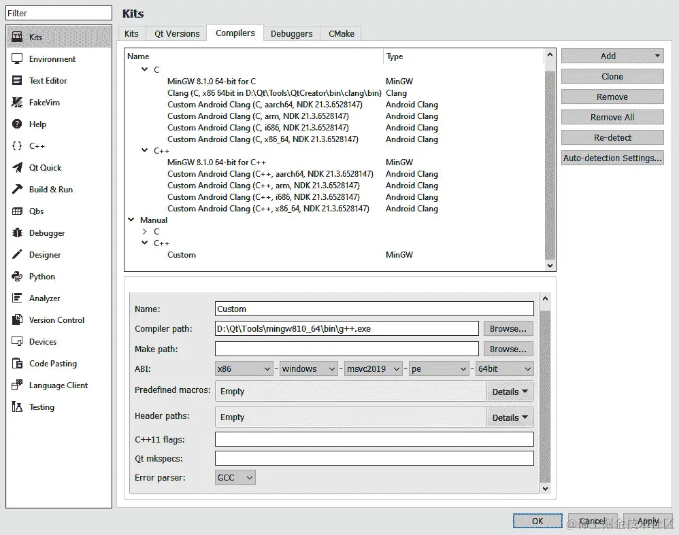
Task: Open the ABI width dropdown showing 64bit
Action: [504, 368]
